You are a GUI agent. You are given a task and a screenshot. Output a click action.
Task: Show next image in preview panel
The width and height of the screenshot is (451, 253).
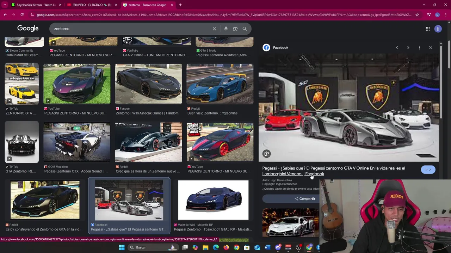click(408, 47)
